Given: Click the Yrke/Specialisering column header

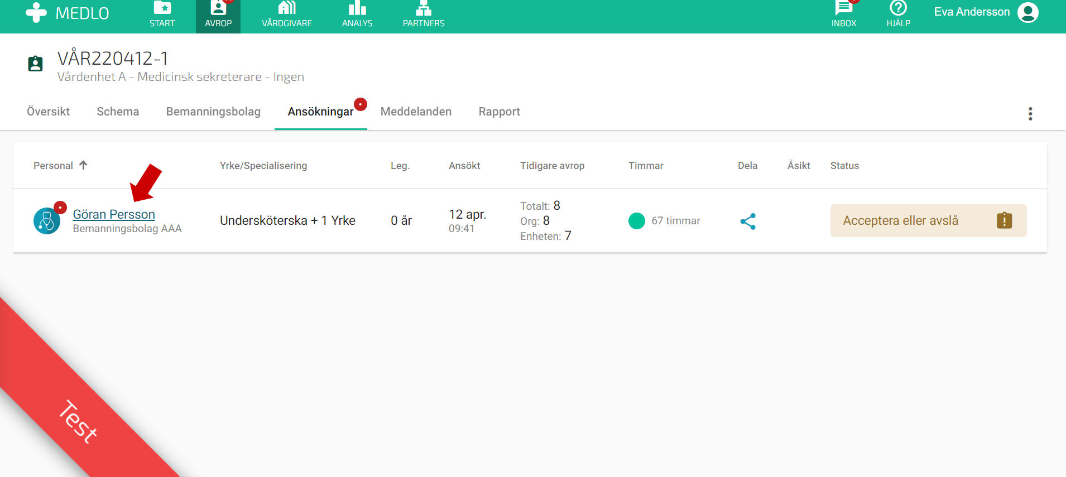Looking at the screenshot, I should coord(263,166).
